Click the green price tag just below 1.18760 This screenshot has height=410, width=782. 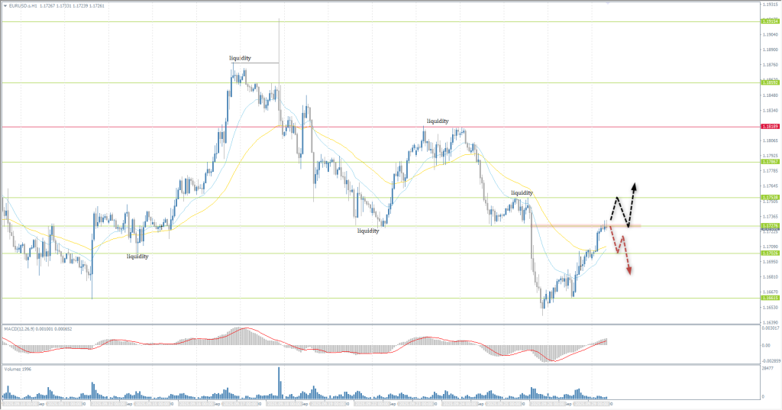pyautogui.click(x=770, y=82)
